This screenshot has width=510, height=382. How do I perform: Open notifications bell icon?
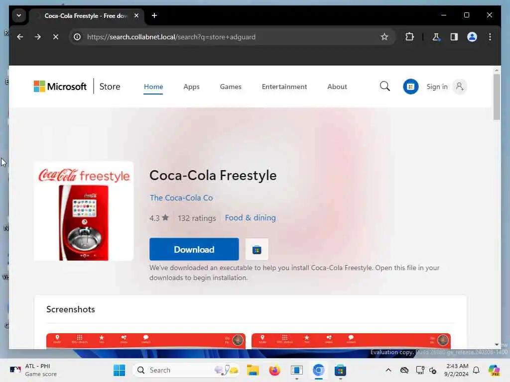pos(476,370)
